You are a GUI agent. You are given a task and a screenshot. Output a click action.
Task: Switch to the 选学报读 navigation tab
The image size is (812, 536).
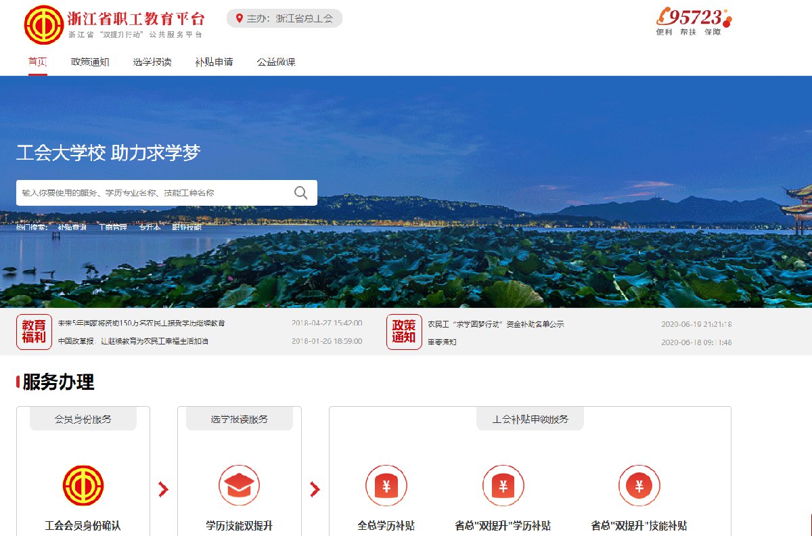pos(152,62)
